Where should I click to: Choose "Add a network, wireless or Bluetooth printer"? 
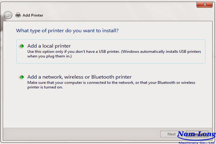[80, 77]
